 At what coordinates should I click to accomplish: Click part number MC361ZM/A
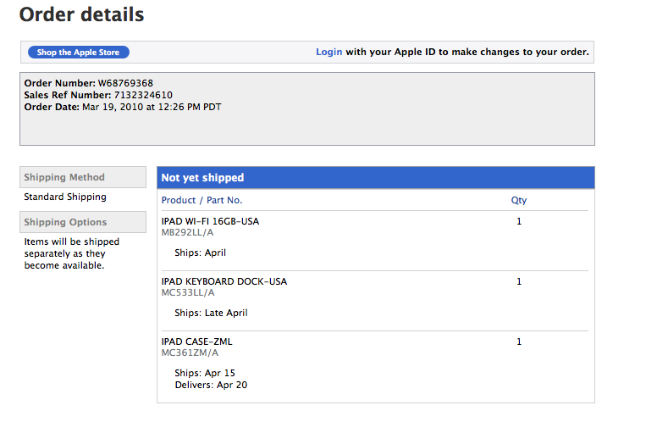point(190,353)
